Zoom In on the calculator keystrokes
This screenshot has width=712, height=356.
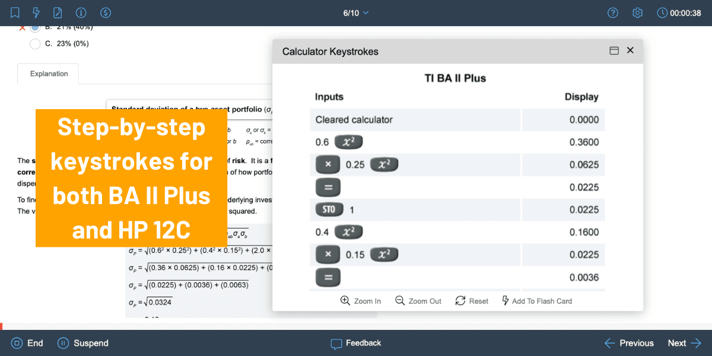360,301
